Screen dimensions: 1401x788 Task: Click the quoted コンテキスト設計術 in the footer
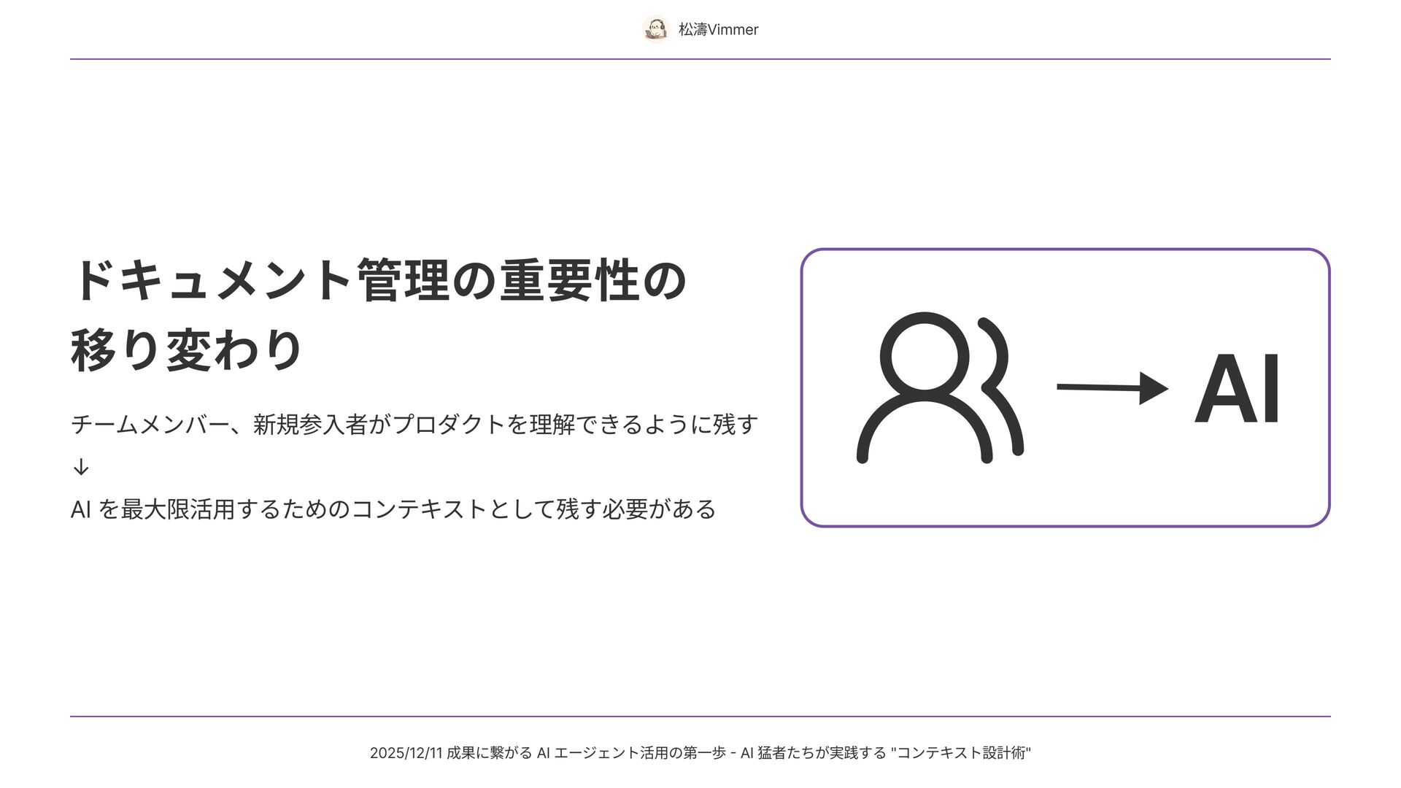961,753
